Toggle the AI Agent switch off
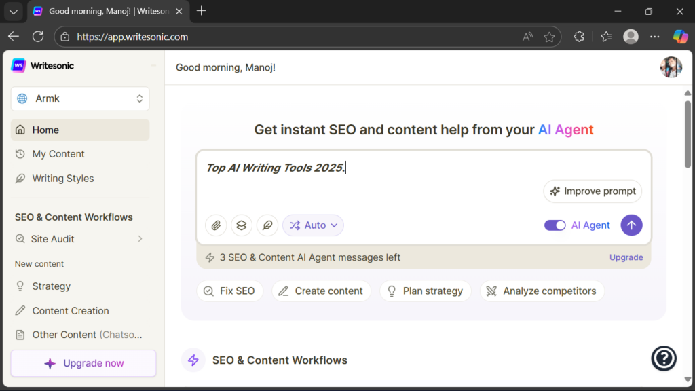Screen dimensions: 695x391 coord(555,225)
